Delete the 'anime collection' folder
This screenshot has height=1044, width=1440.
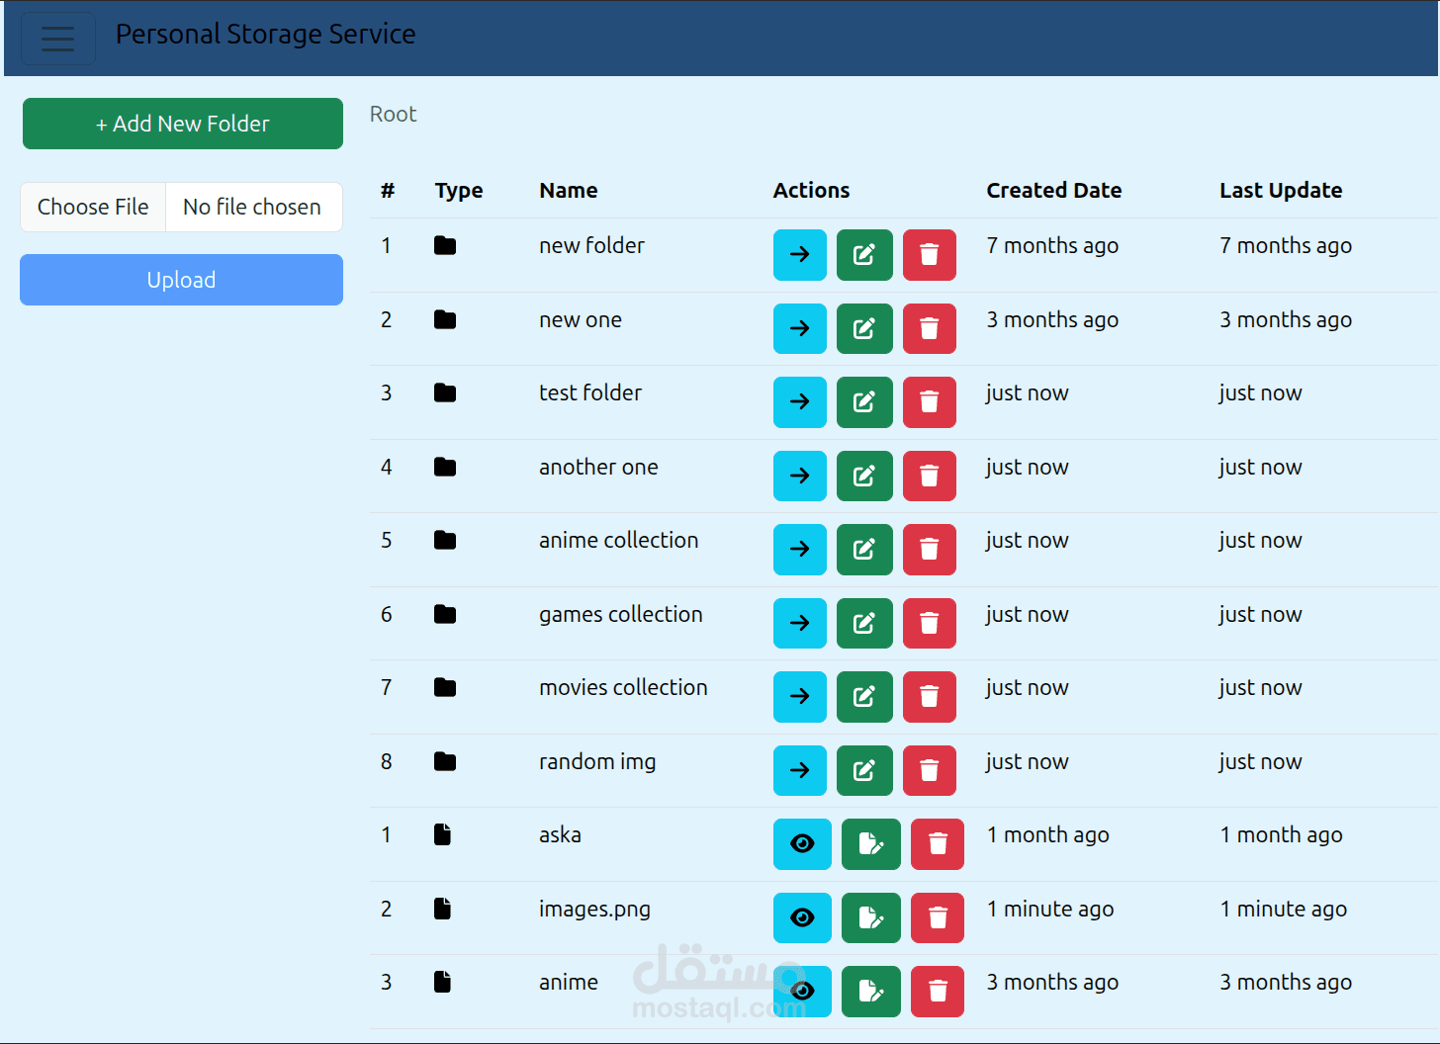930,550
